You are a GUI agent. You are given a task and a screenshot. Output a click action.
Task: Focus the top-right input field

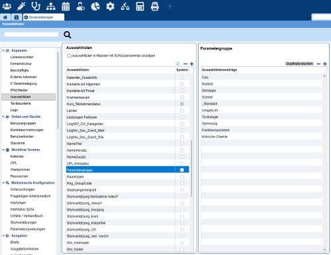(322, 17)
